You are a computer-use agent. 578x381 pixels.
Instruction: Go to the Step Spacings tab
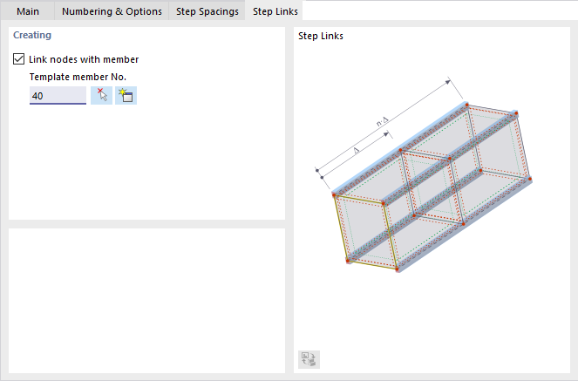point(207,11)
